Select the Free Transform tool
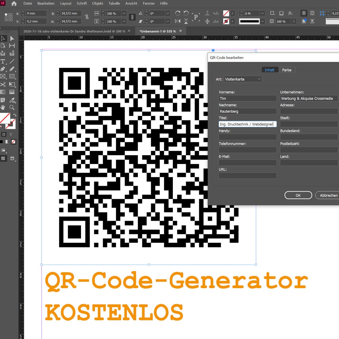339x339 pixels. (12, 84)
